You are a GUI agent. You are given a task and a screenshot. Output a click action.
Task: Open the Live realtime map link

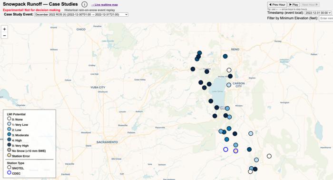105,5
